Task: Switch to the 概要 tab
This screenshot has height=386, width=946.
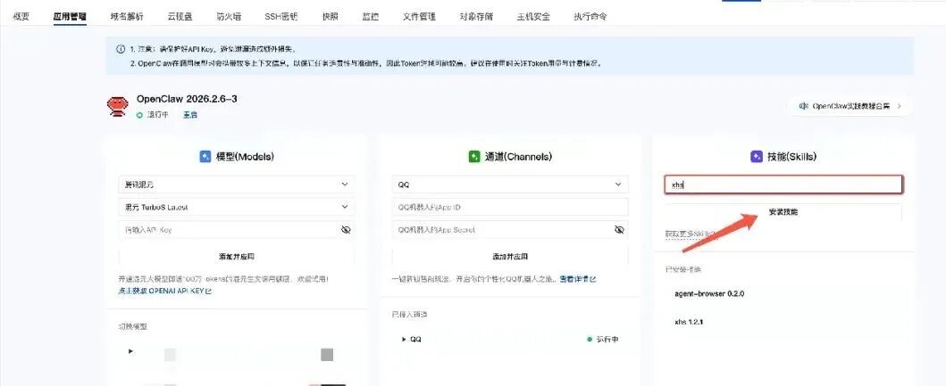Action: (x=21, y=17)
